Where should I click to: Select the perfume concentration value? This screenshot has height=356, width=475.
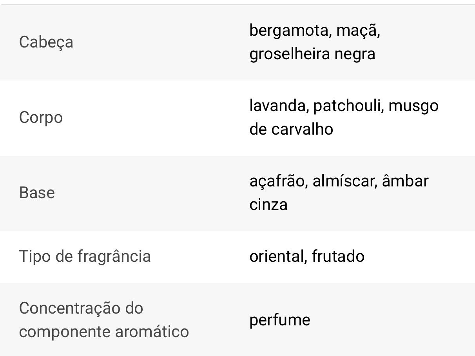click(x=280, y=320)
